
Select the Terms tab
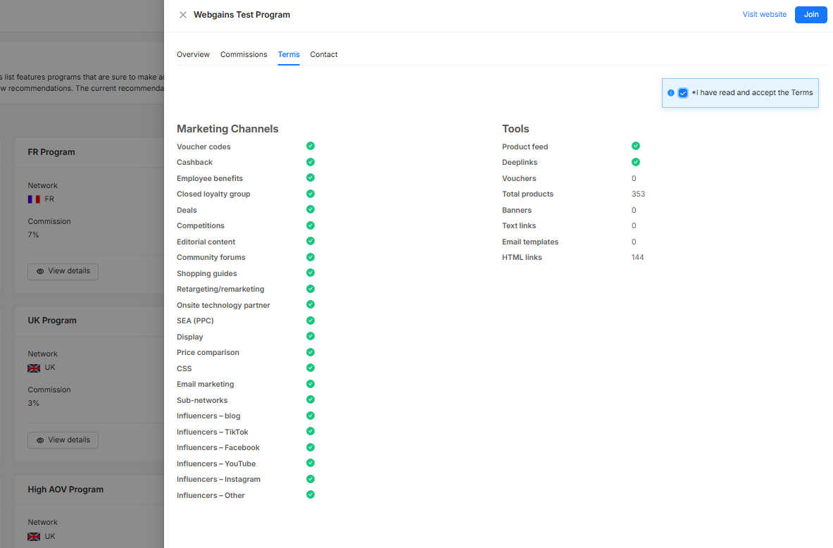click(289, 54)
